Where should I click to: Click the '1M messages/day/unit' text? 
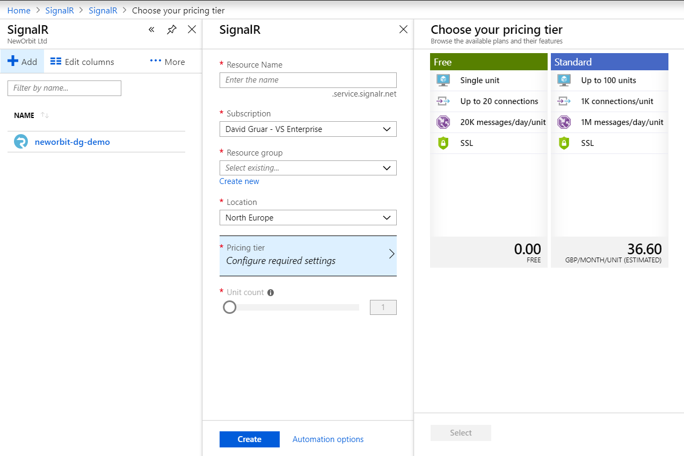622,122
